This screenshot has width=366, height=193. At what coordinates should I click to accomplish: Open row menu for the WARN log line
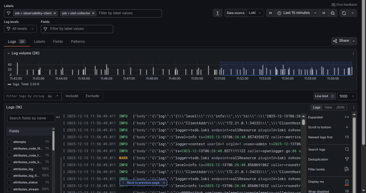point(64,158)
